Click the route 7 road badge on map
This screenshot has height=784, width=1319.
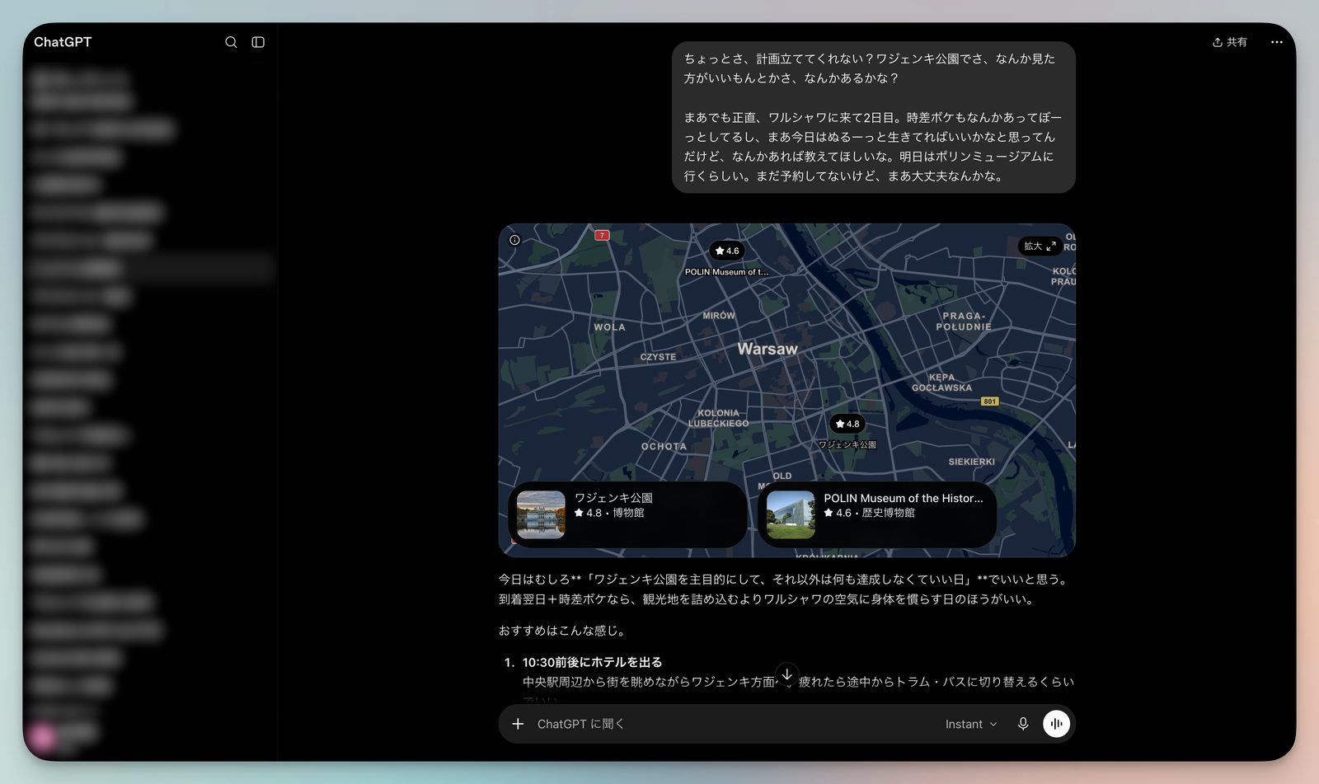[x=602, y=235]
